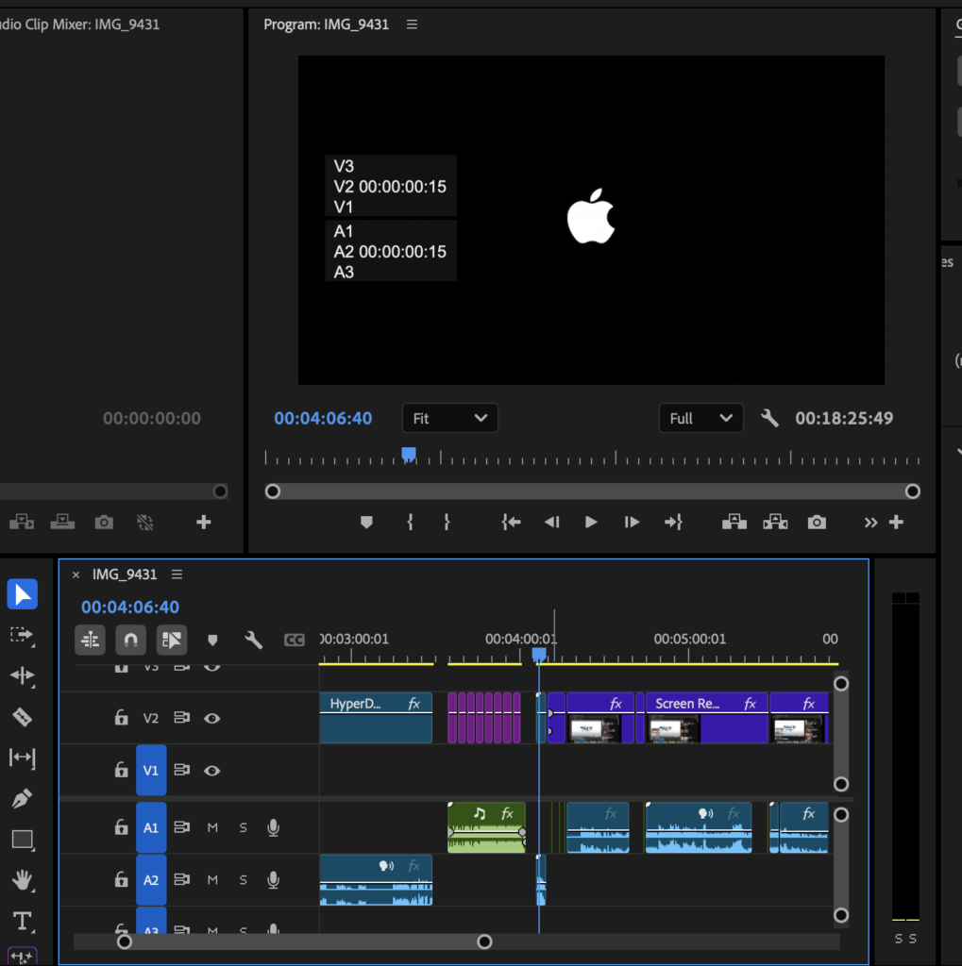This screenshot has width=962, height=966.
Task: Select the IMG_9431 sequence tab
Action: 125,575
